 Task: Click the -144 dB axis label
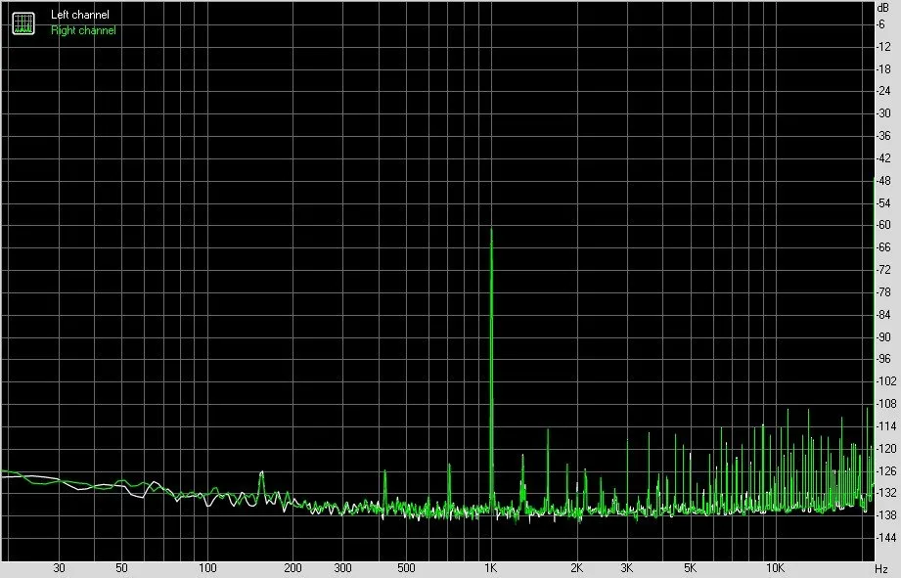pyautogui.click(x=885, y=538)
